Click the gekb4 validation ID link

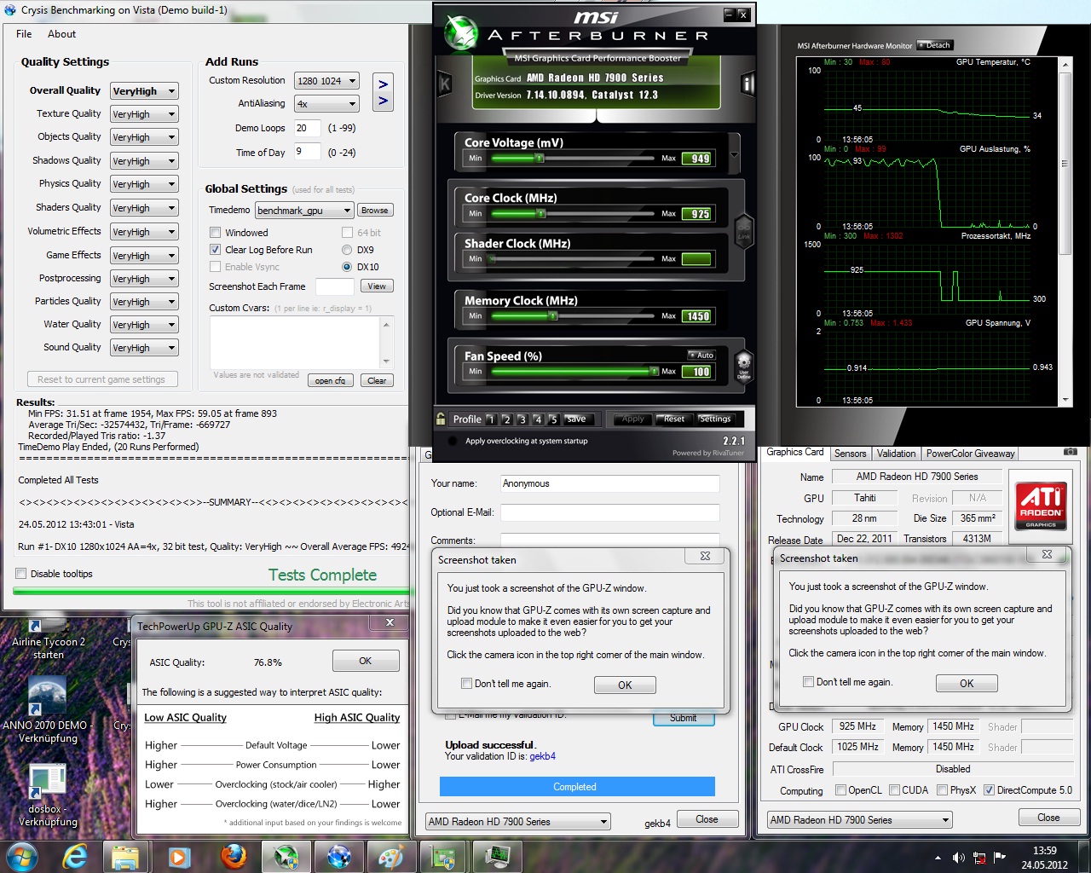click(542, 756)
